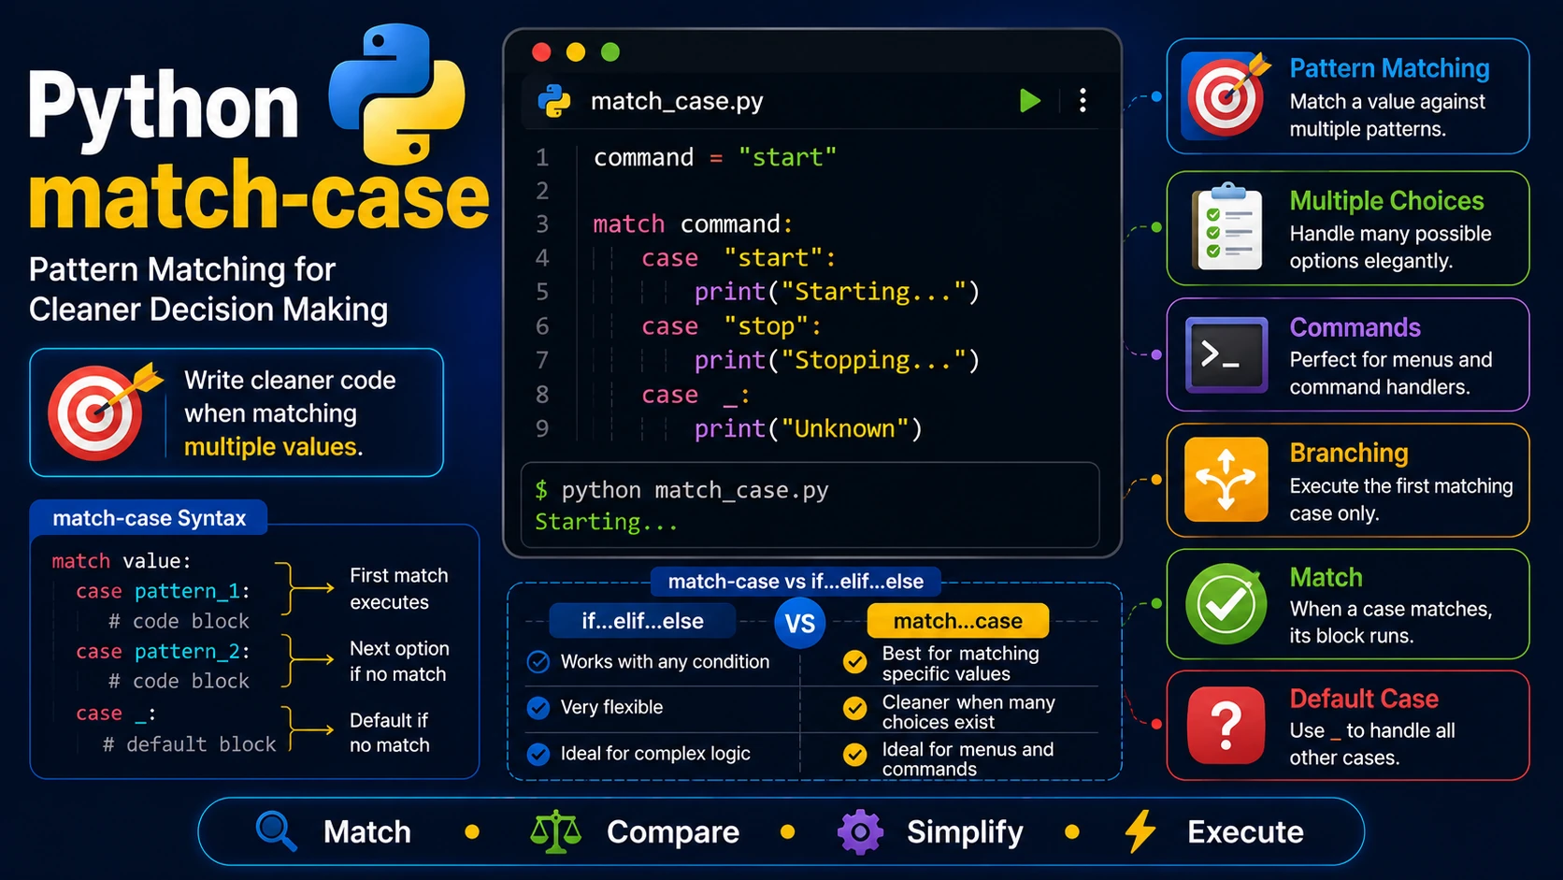Screen dimensions: 1563x880
Task: Click the green checkmark icon in Match card
Action: pos(1226,603)
